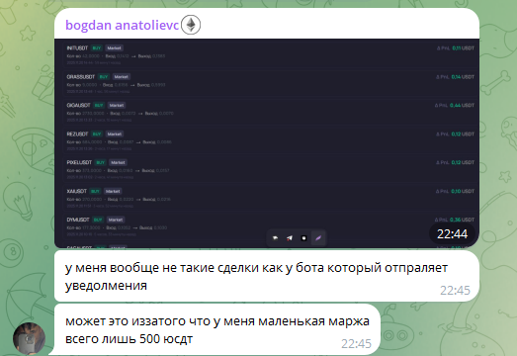Viewport: 517px width, 356px height.
Task: Click the user avatar next to the last message
Action: pos(29,338)
